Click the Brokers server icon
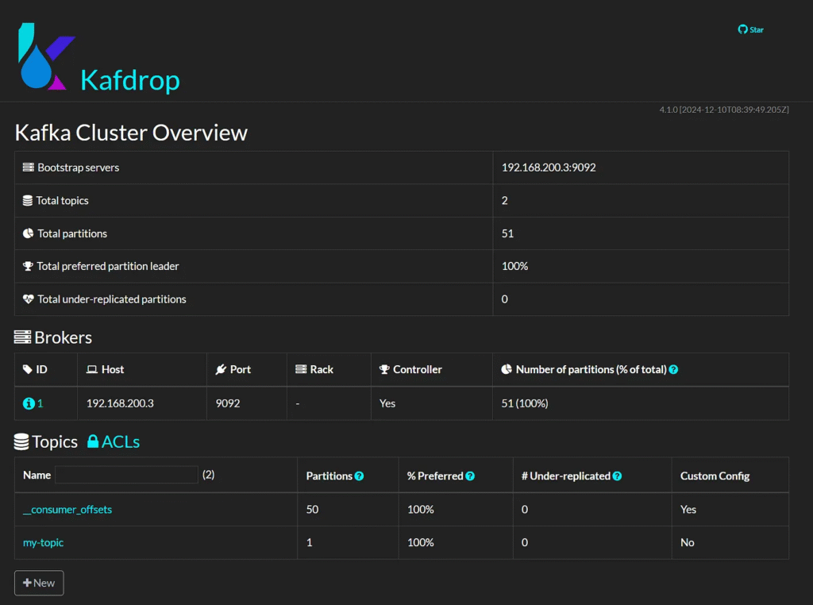Screen dimensions: 813x605 coord(22,337)
